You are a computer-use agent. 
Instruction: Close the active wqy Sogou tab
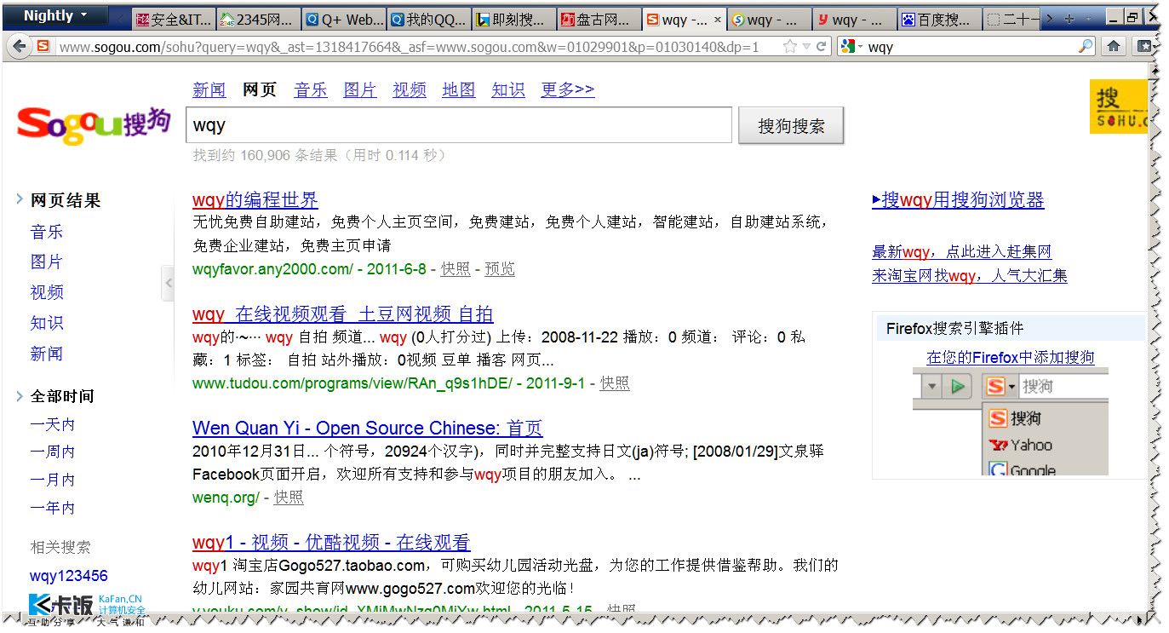pos(717,19)
